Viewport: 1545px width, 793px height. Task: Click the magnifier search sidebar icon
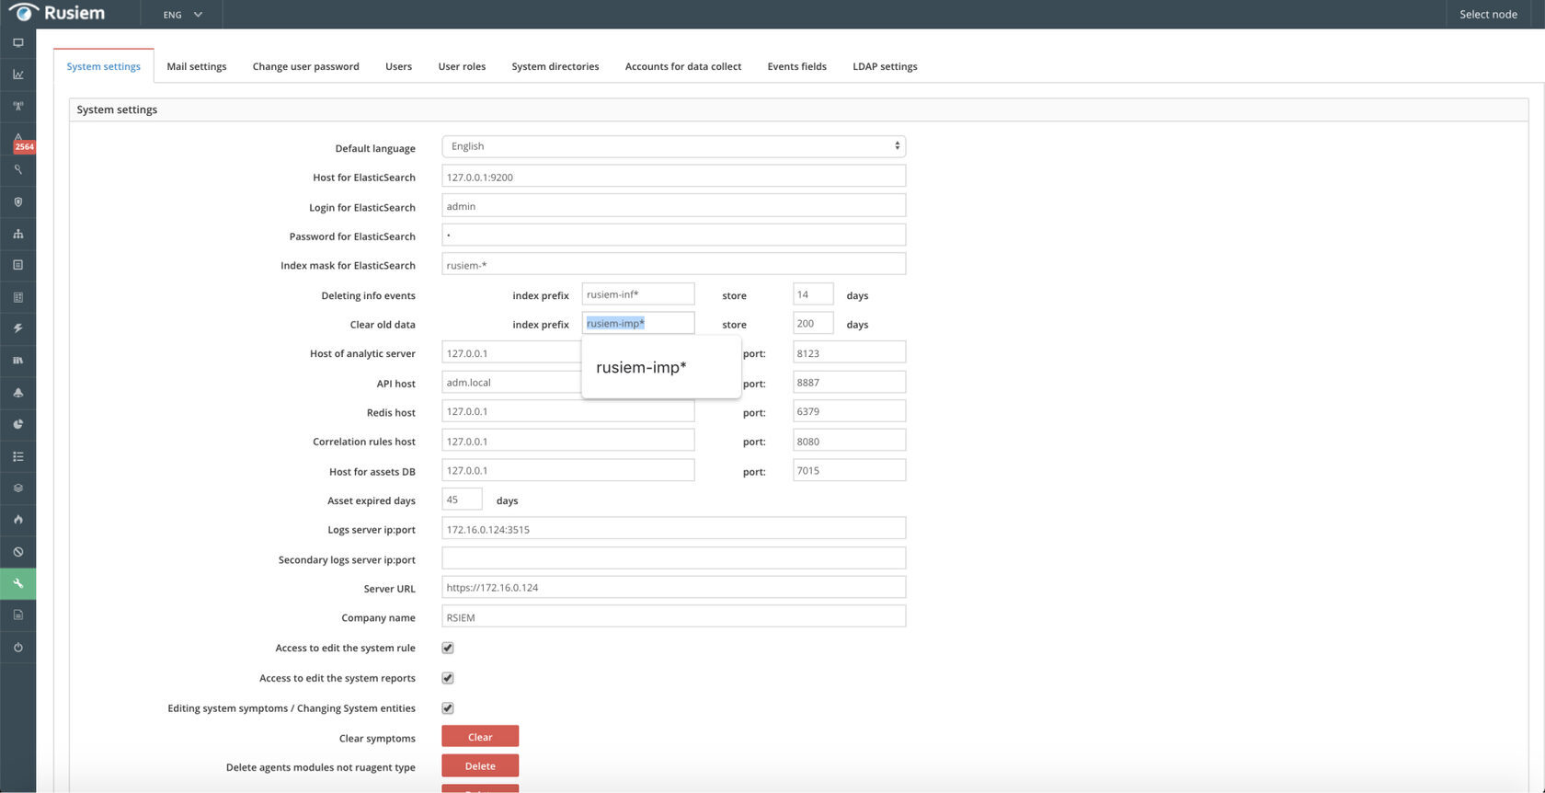[x=17, y=169]
